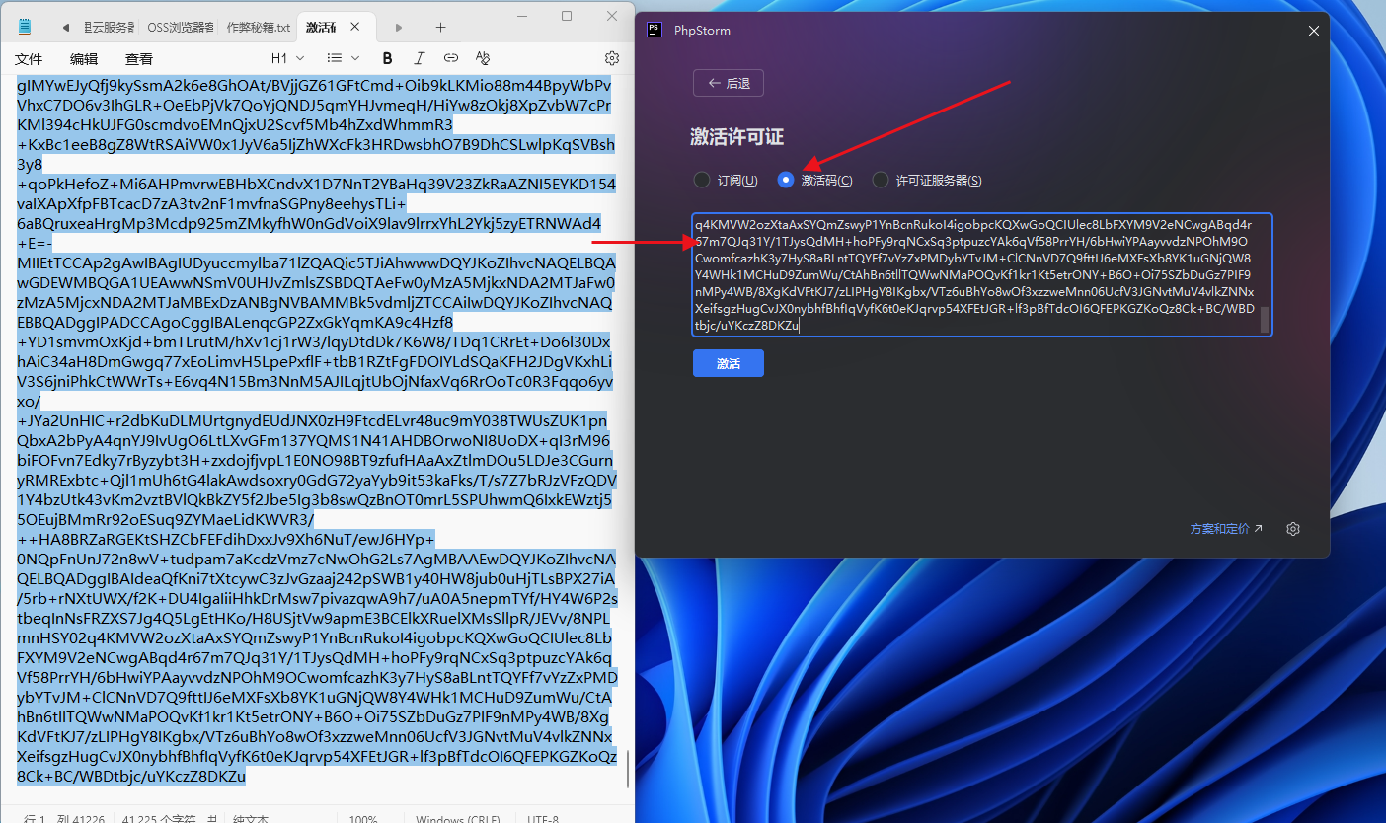Switch to the 云服务 tab in Notepad
This screenshot has width=1386, height=823.
click(x=109, y=27)
